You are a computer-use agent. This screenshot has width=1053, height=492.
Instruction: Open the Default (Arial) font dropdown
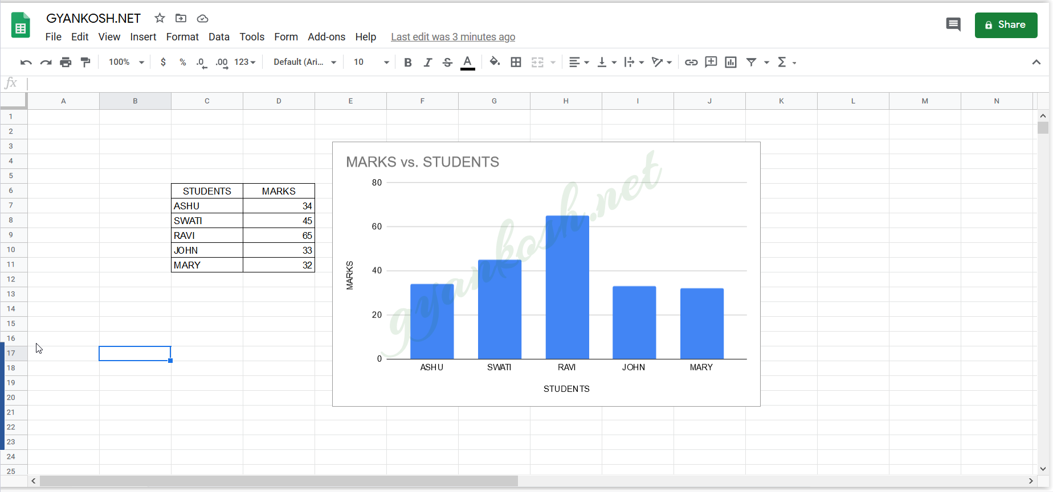click(305, 62)
